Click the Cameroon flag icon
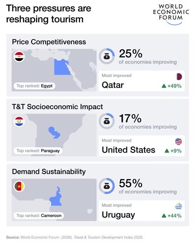Screen dimensions: 195x244 pyautogui.click(x=19, y=186)
